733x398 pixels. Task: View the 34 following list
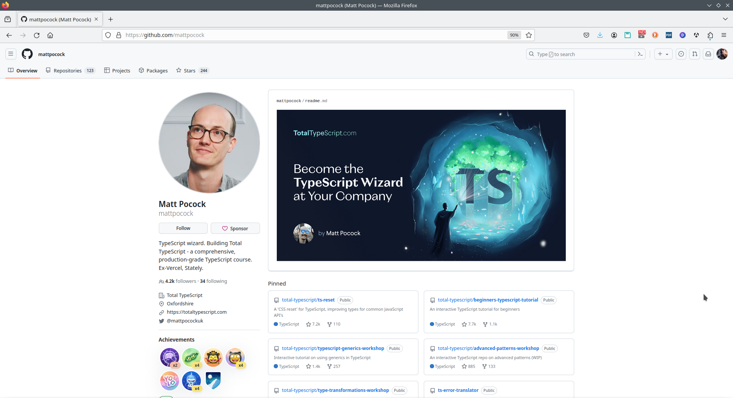[x=213, y=281]
